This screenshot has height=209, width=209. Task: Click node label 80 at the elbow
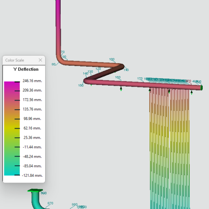(54, 64)
